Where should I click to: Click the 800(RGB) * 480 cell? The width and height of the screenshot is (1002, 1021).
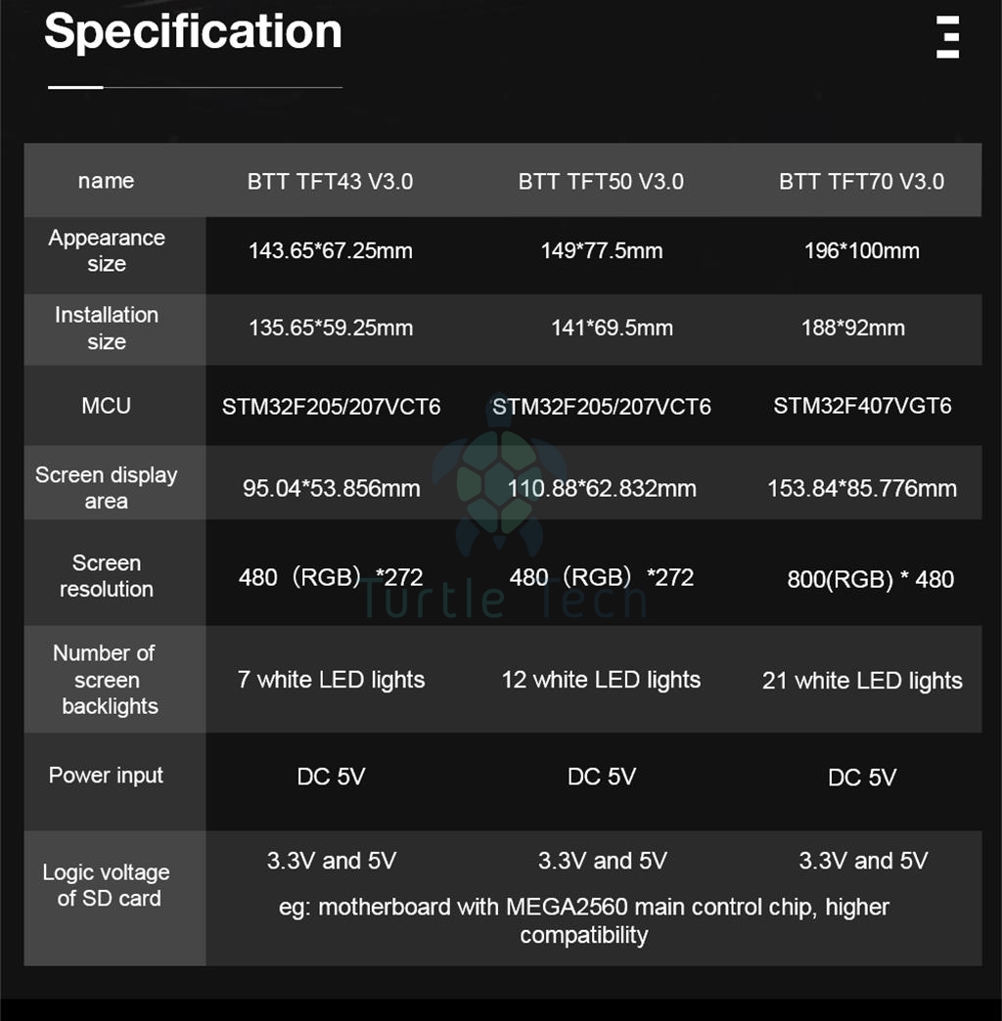[x=871, y=579]
